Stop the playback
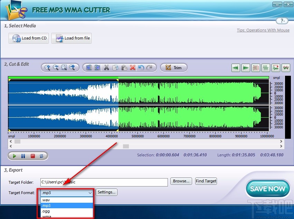Screen dimensions: 294x219 click(33, 156)
